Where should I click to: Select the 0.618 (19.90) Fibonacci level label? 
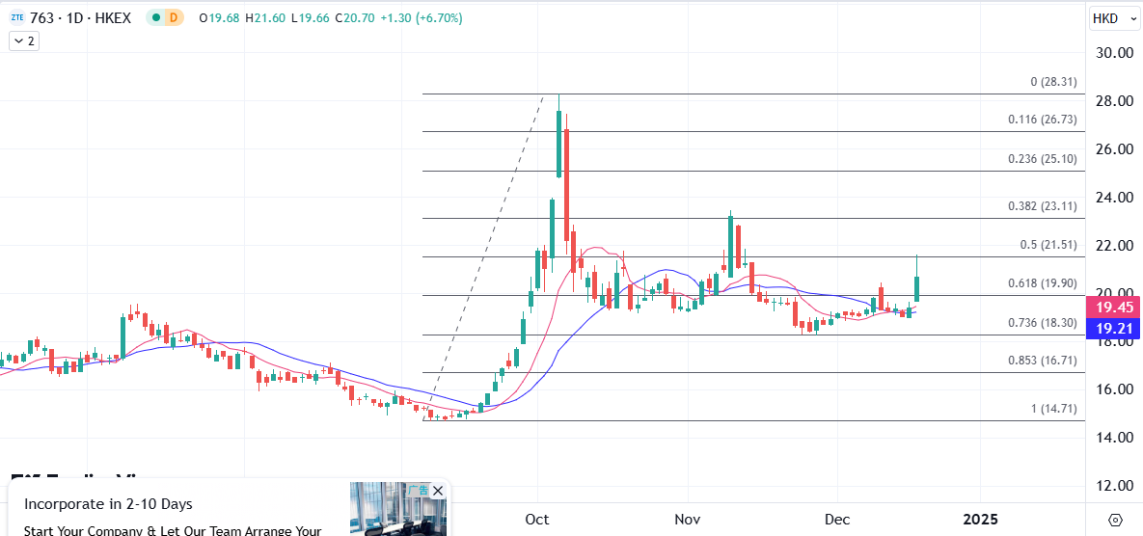[1042, 283]
